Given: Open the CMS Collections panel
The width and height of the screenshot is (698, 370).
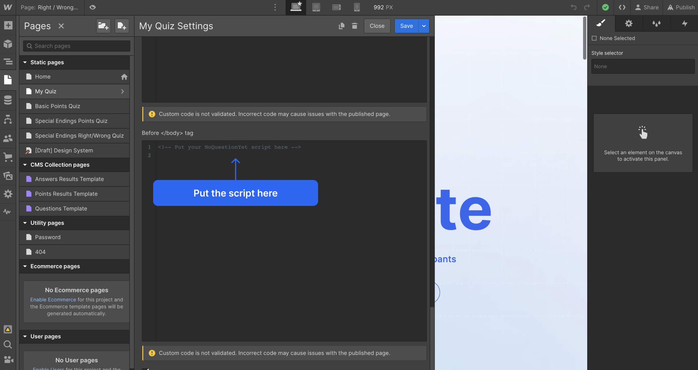Looking at the screenshot, I should tap(8, 100).
